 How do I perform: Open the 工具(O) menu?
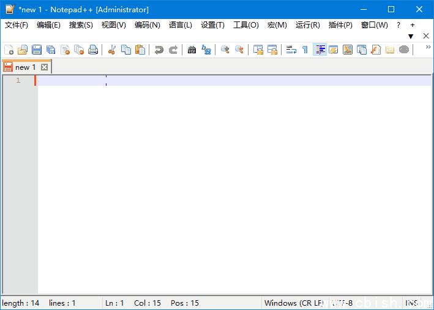pyautogui.click(x=246, y=25)
